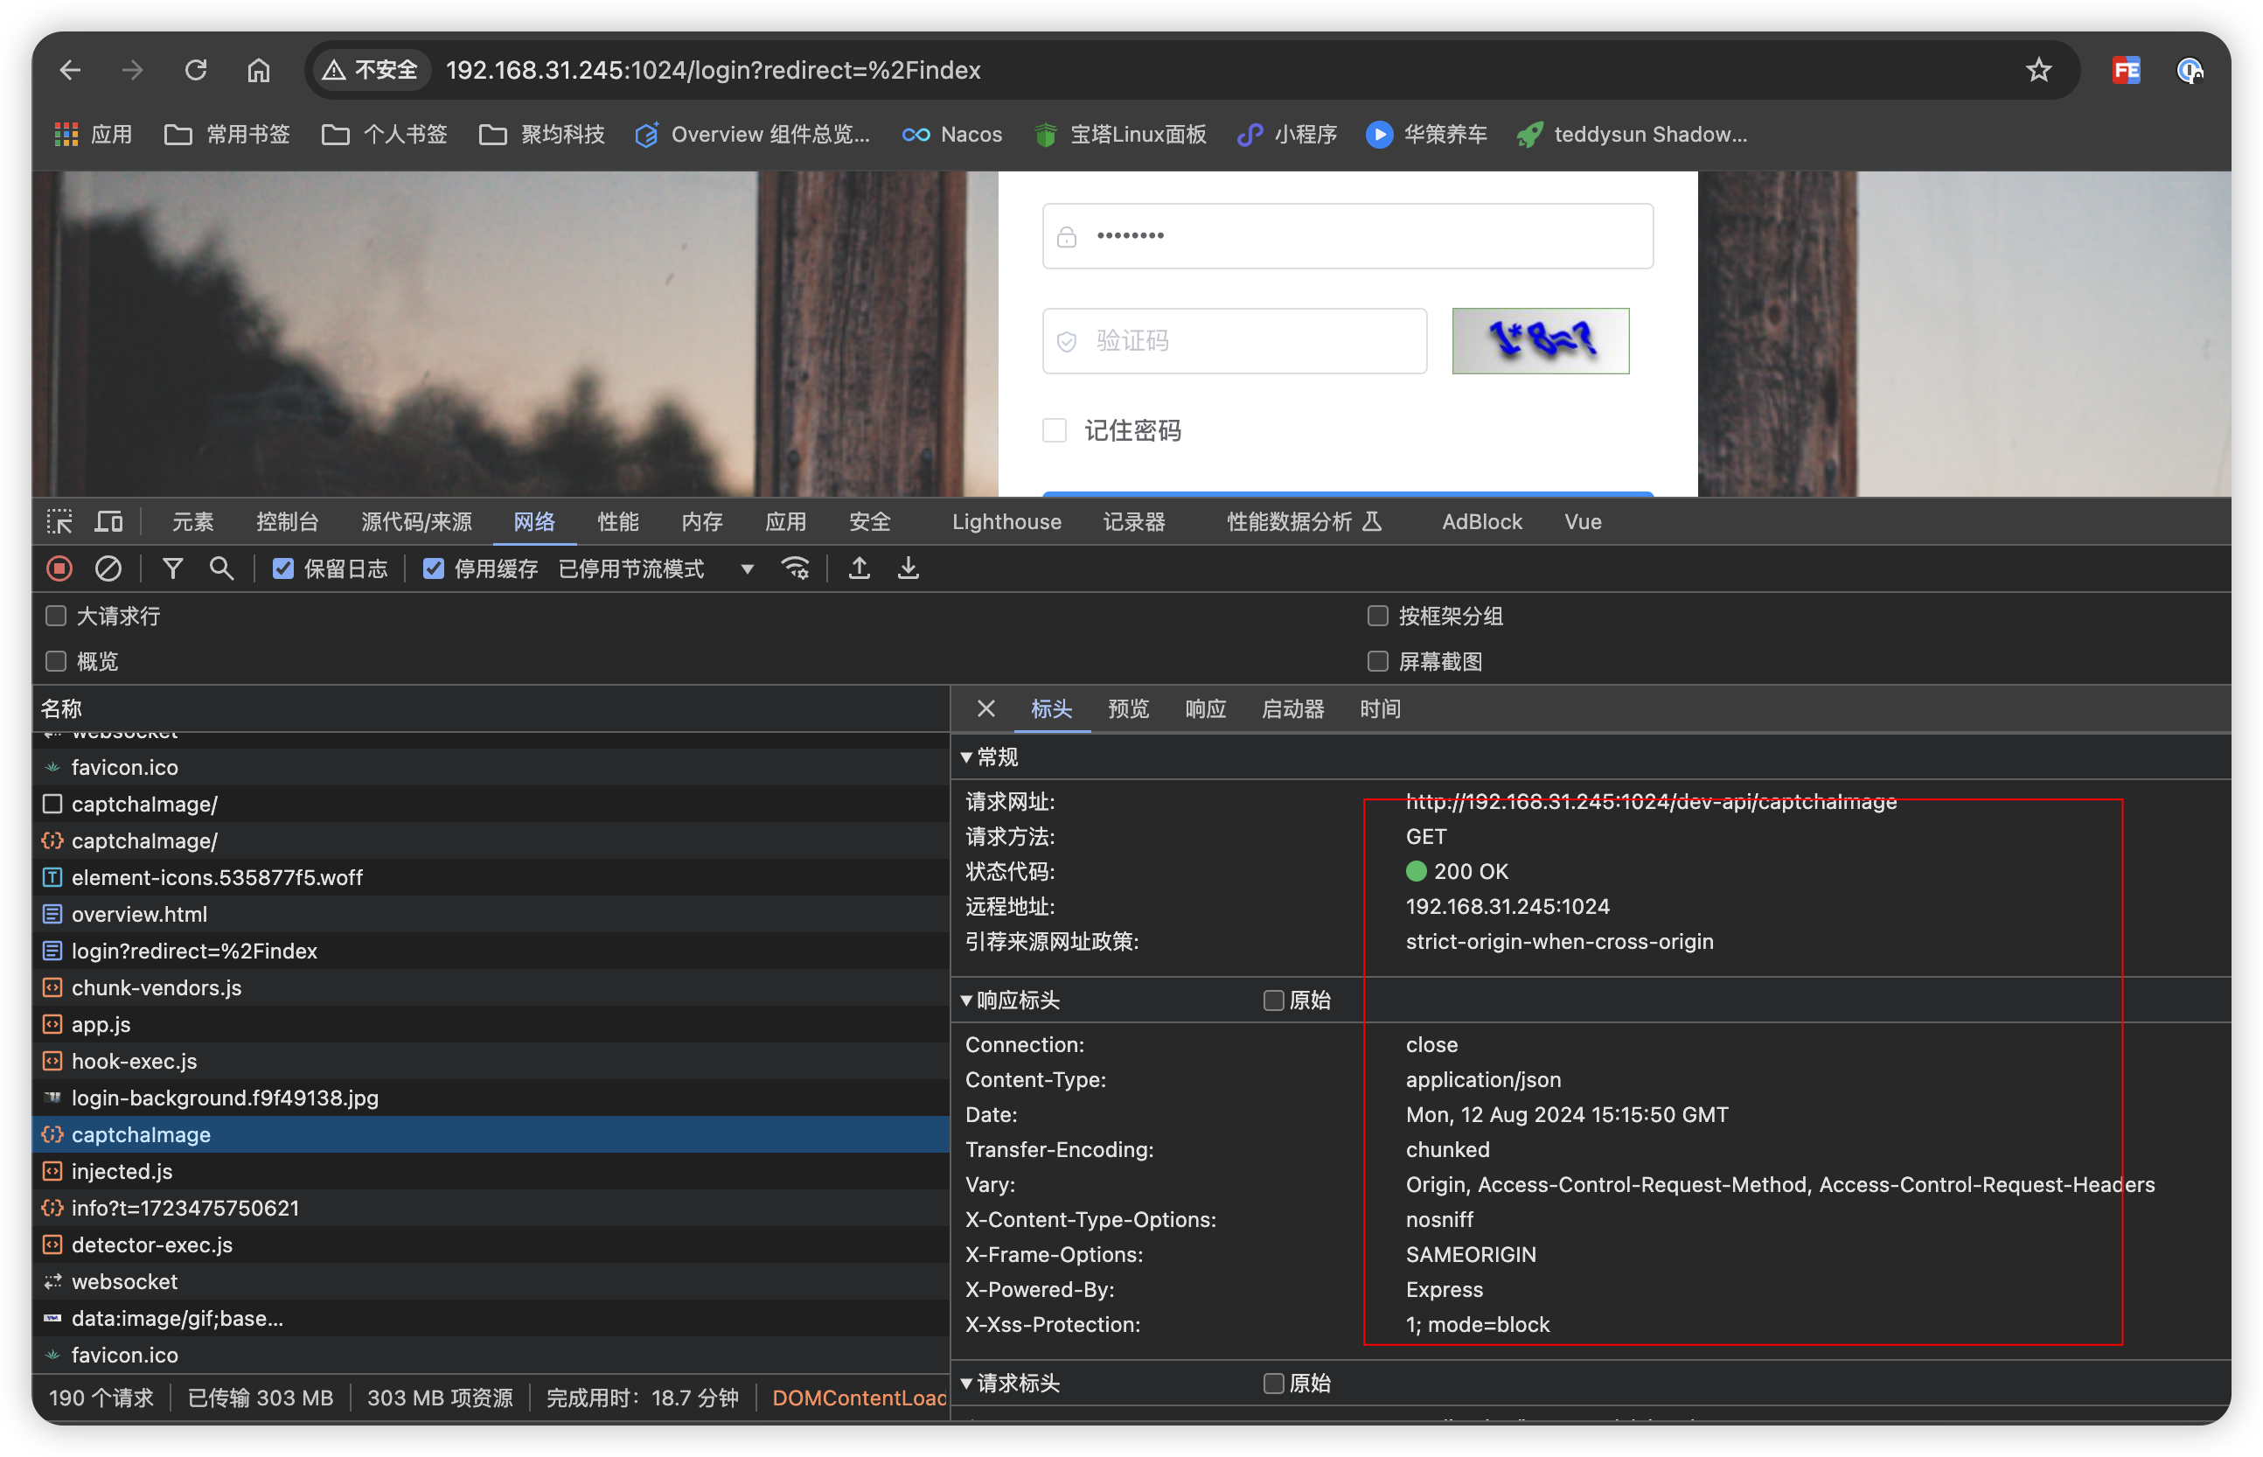Clear the network log
This screenshot has height=1457, width=2263.
pos(108,568)
